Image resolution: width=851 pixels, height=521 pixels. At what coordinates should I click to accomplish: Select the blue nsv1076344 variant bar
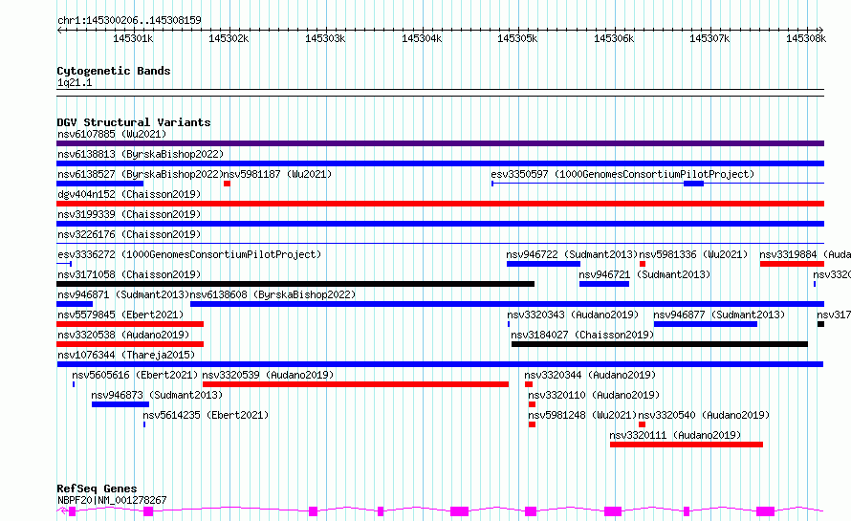pos(440,364)
